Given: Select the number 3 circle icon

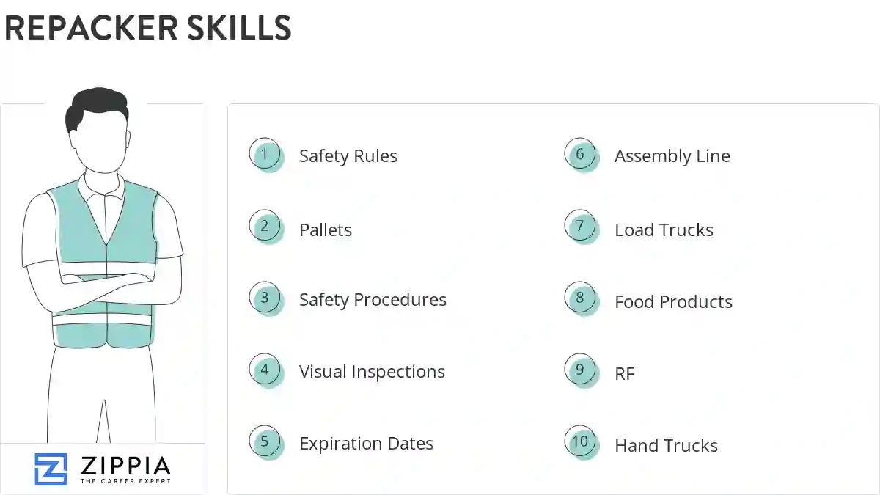Looking at the screenshot, I should click(x=265, y=298).
